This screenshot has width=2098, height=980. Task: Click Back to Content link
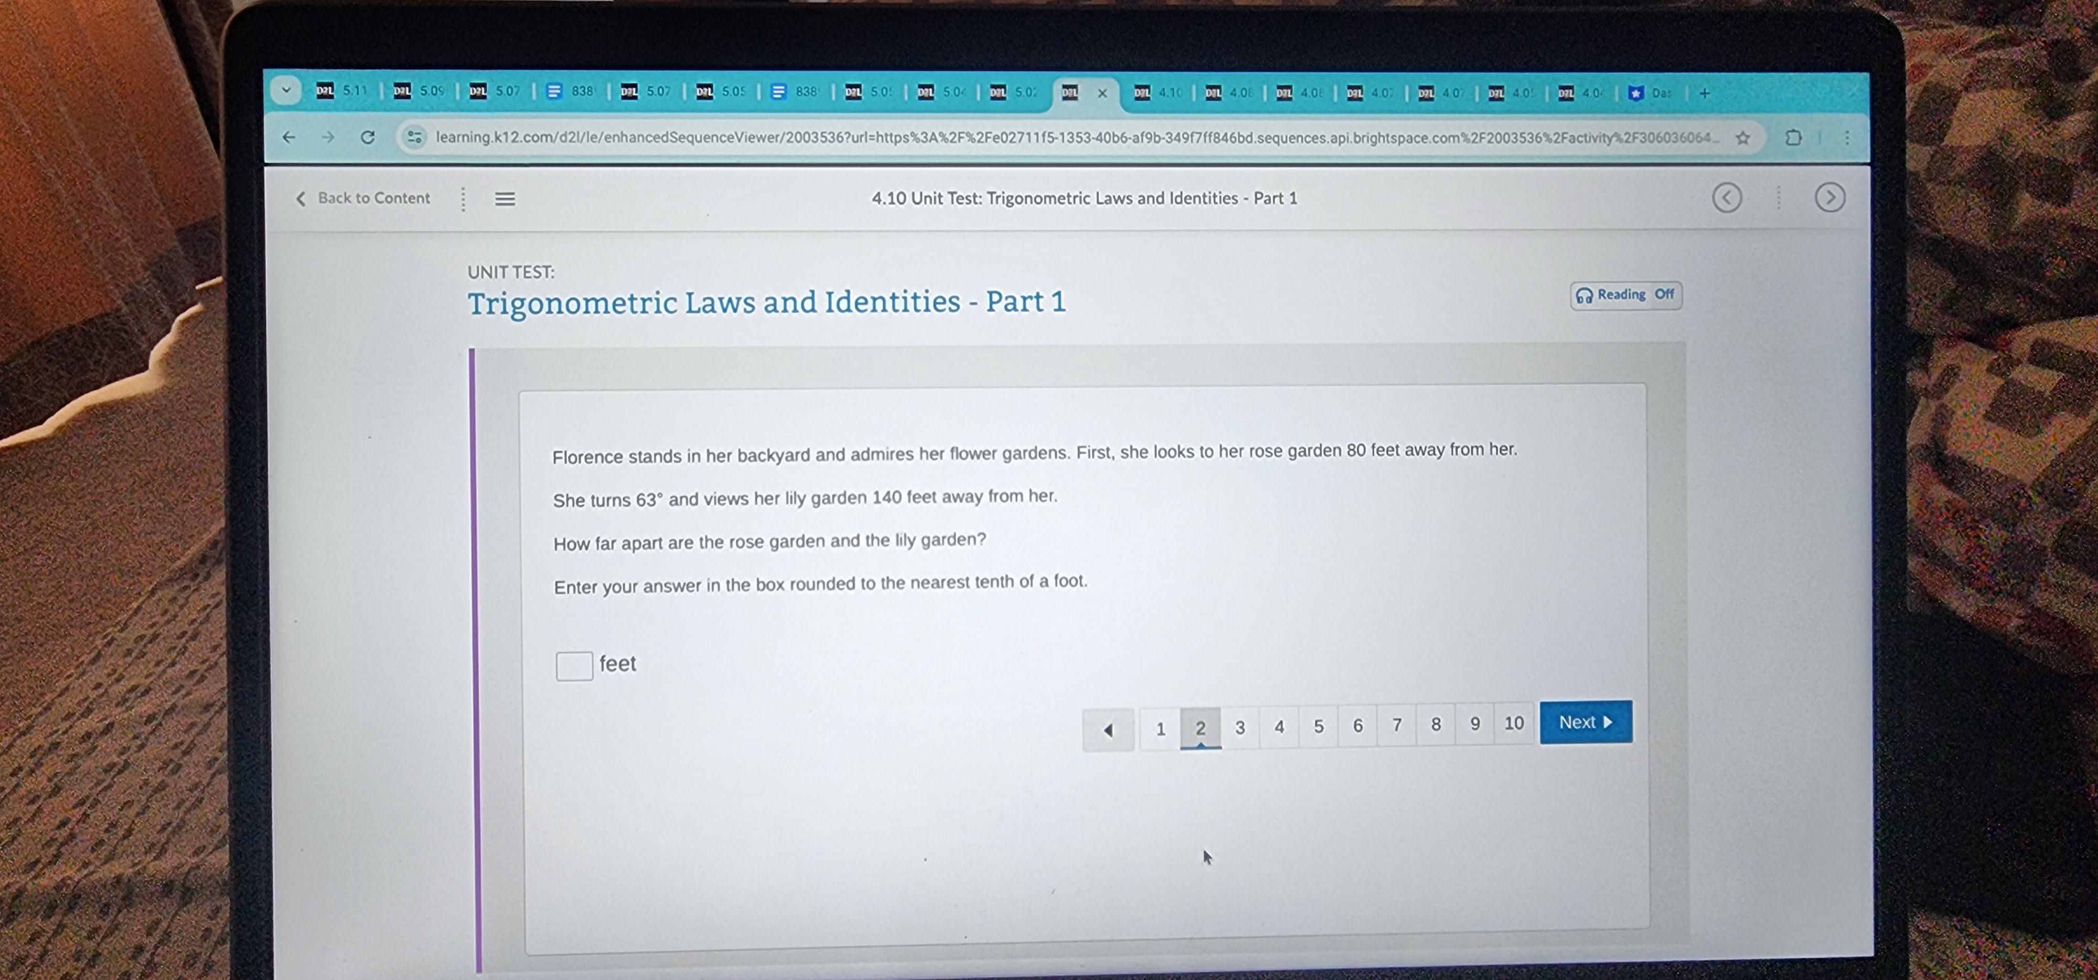[x=362, y=198]
